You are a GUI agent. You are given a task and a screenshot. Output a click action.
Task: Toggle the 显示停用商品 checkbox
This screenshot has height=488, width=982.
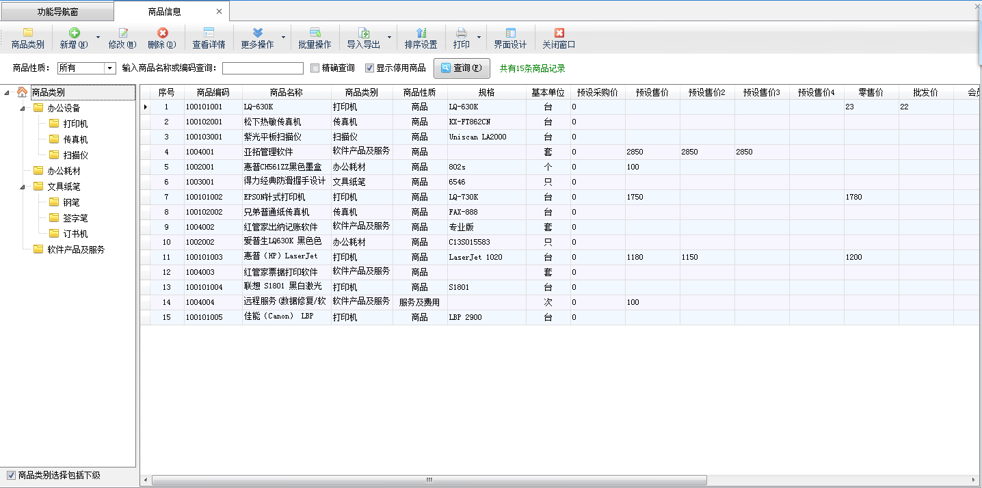(370, 68)
